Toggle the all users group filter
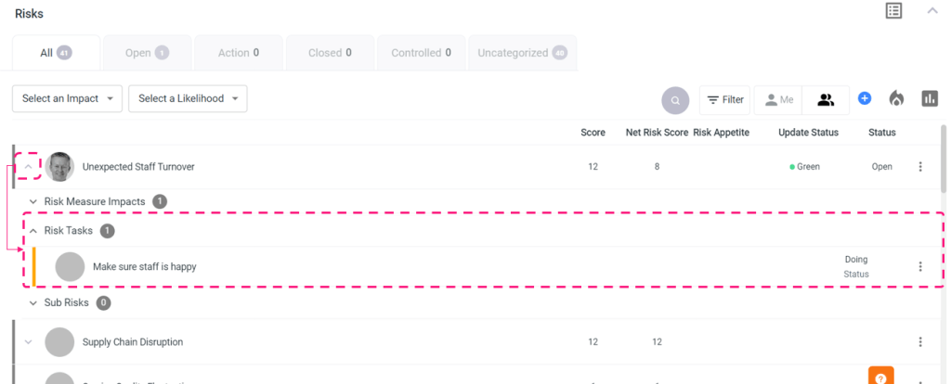 tap(826, 99)
